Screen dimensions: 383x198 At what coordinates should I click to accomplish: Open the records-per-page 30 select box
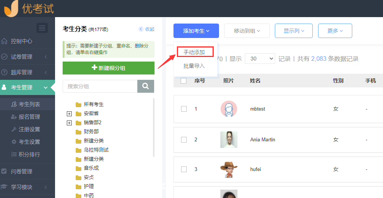(x=260, y=59)
